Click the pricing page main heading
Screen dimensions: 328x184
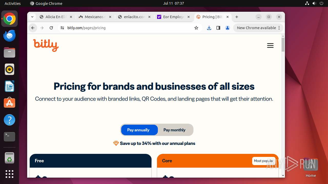154,86
